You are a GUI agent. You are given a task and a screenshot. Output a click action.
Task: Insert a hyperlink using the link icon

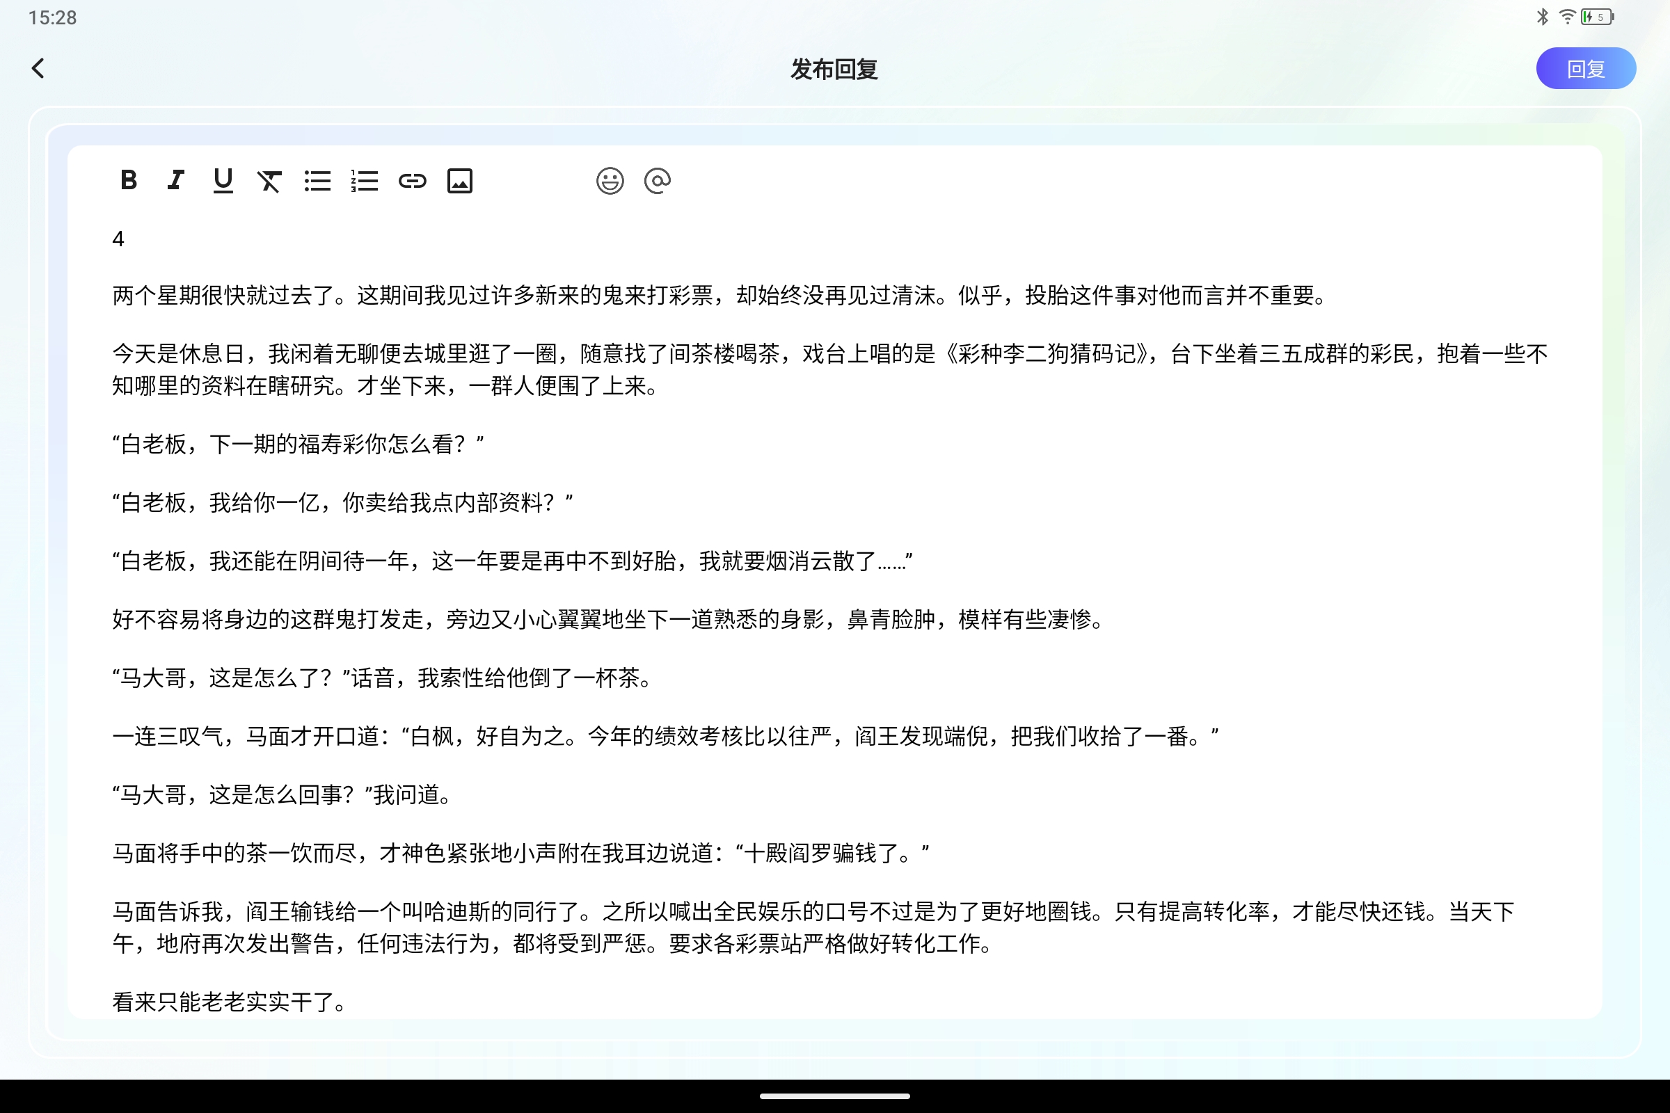(413, 180)
